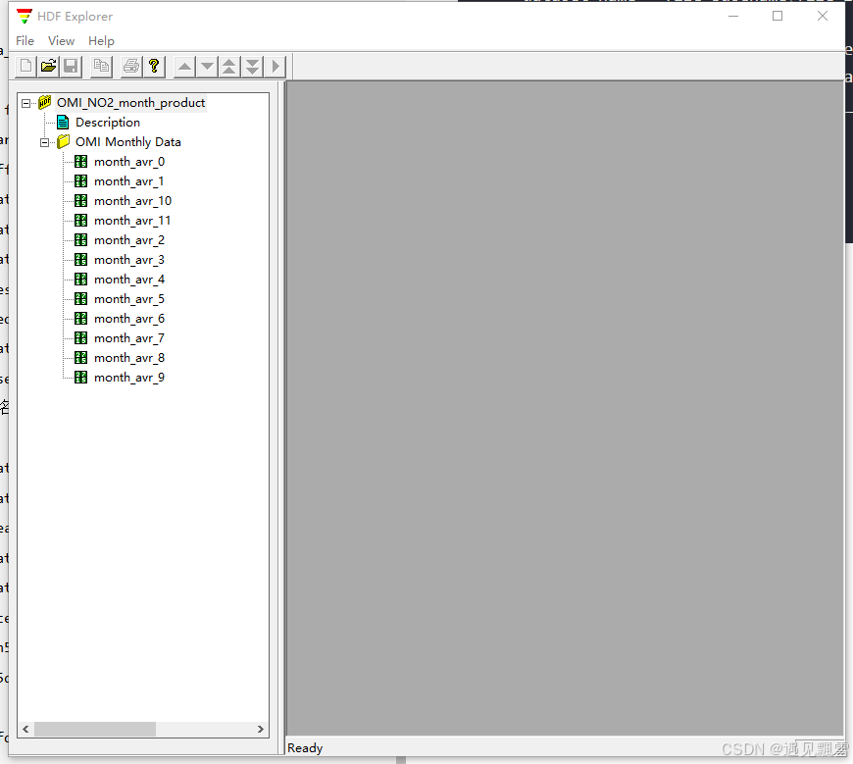Click the dataset icon beside month_avr_10

coord(81,200)
